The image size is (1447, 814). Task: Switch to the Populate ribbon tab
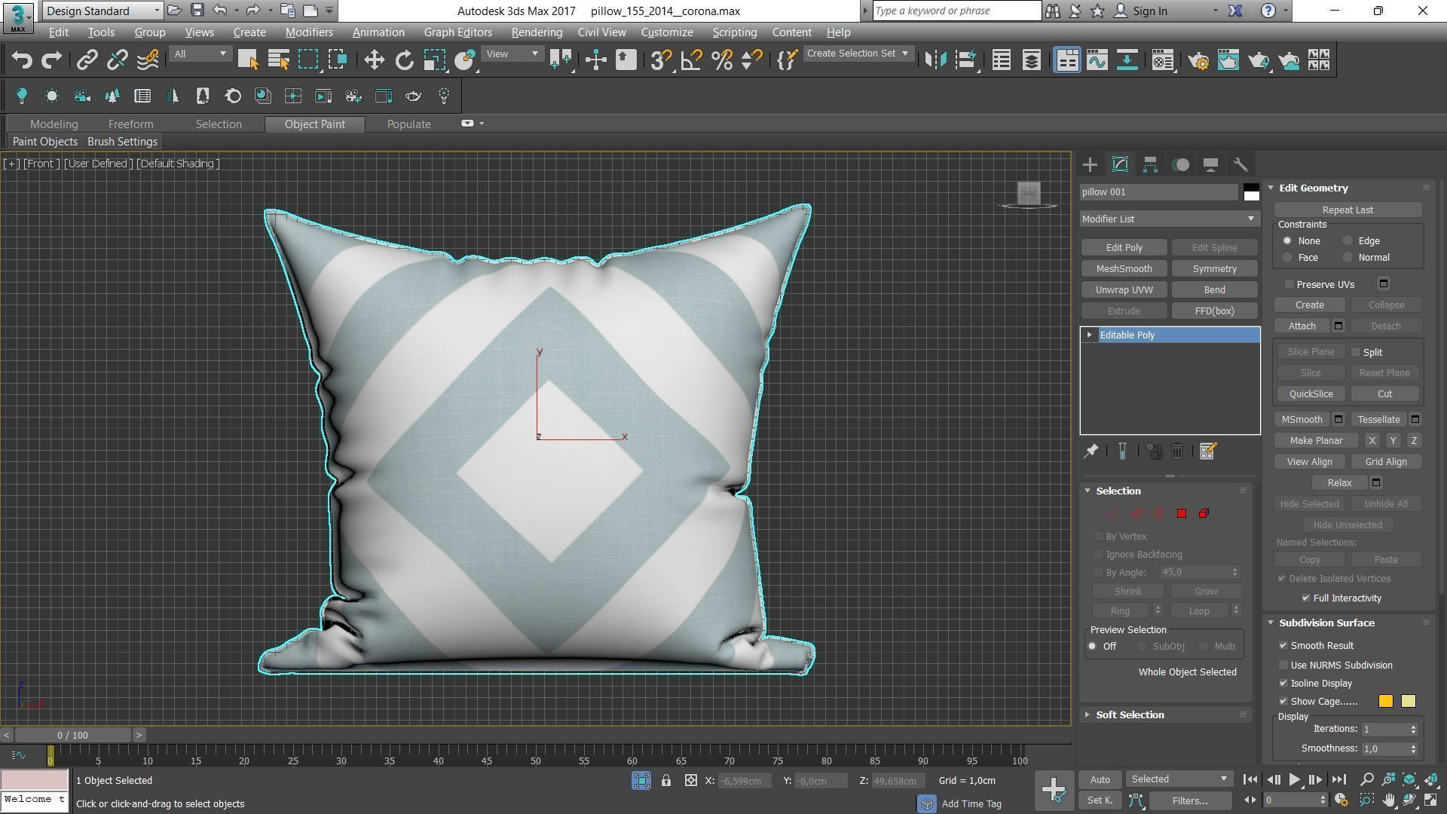(x=409, y=124)
